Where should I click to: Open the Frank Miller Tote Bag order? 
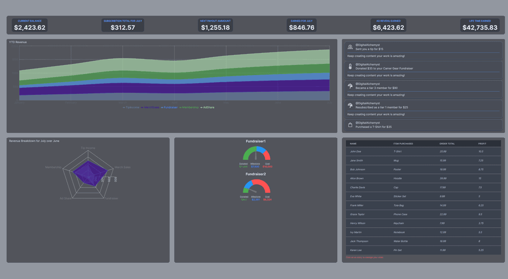click(423, 205)
